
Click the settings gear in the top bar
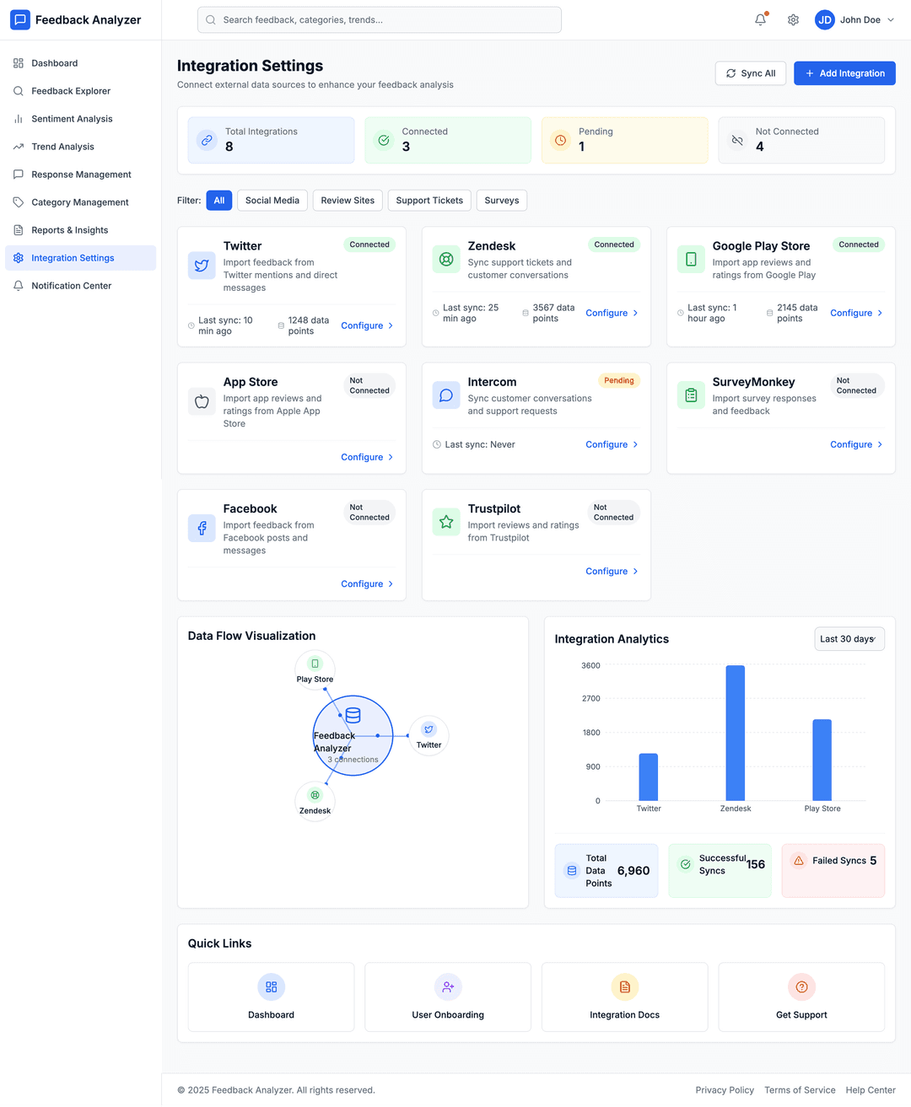coord(793,19)
